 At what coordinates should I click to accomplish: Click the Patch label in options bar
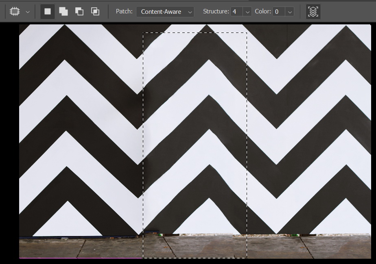tap(124, 11)
